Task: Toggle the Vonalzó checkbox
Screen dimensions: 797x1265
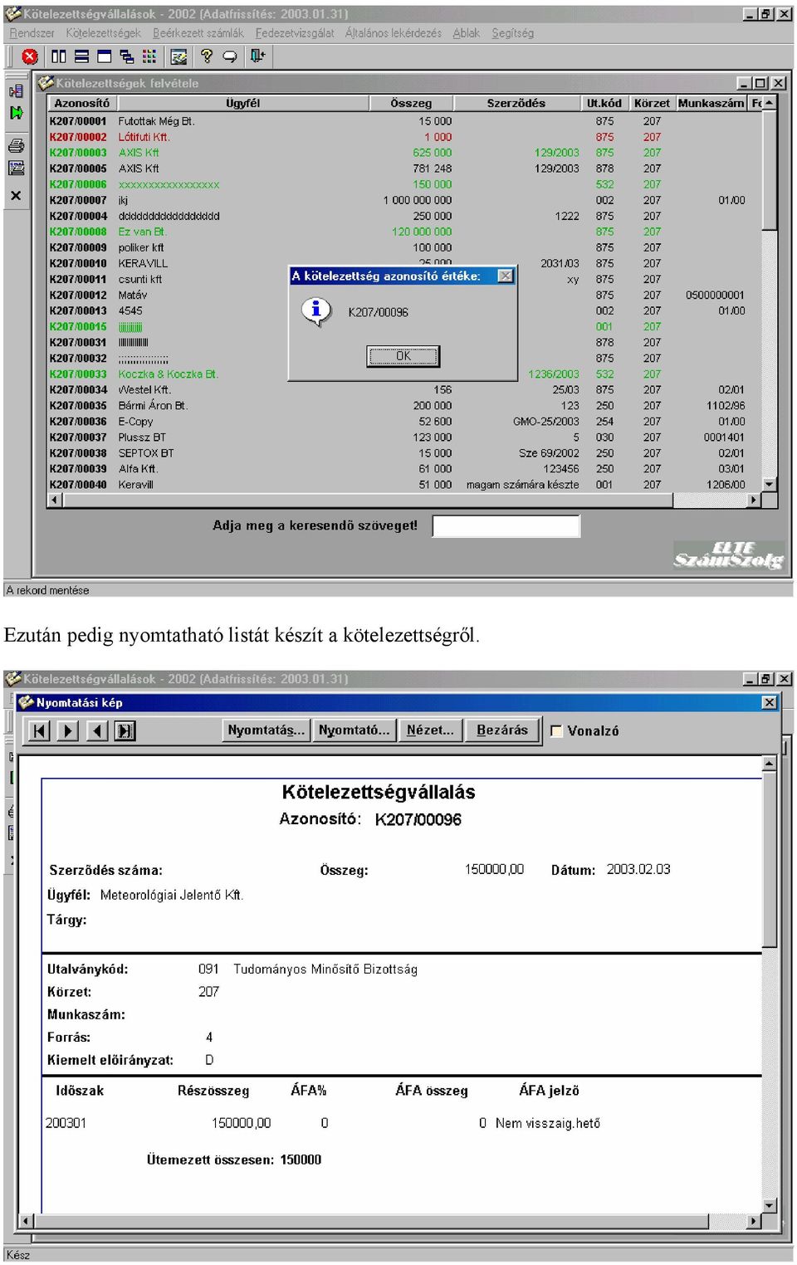Action: (x=556, y=731)
